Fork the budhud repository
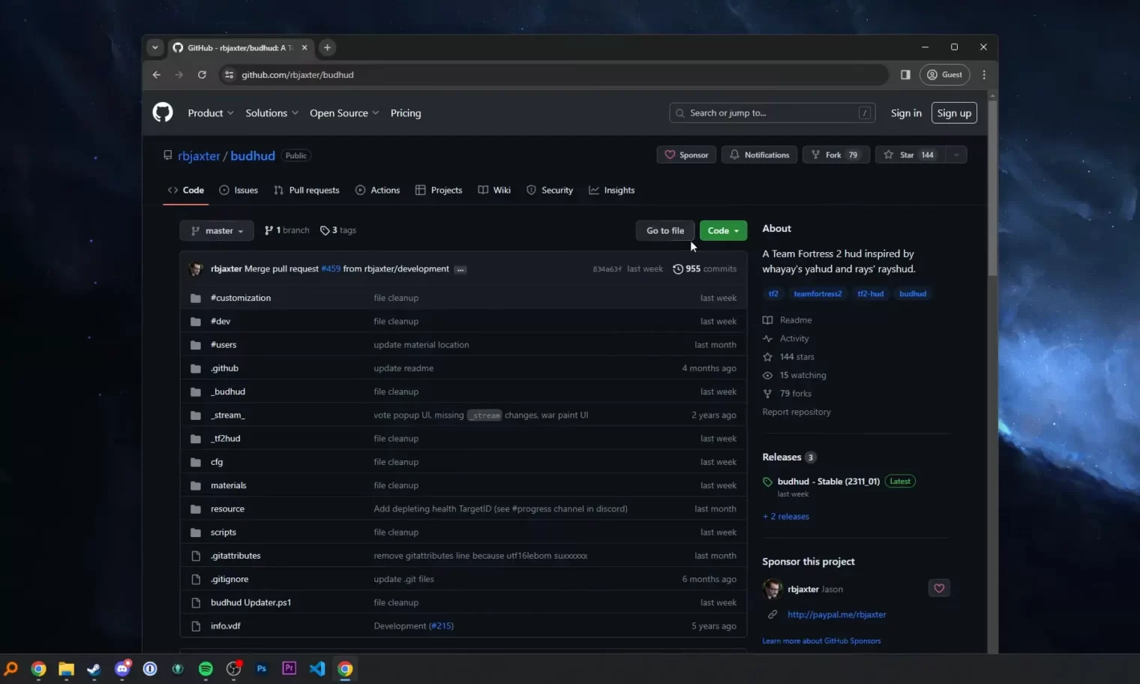The image size is (1140, 684). (835, 155)
